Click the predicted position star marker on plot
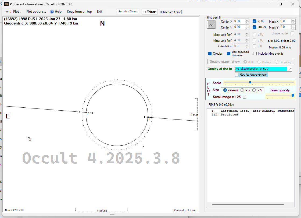Viewport: 301px width, 218px height. click(29, 138)
